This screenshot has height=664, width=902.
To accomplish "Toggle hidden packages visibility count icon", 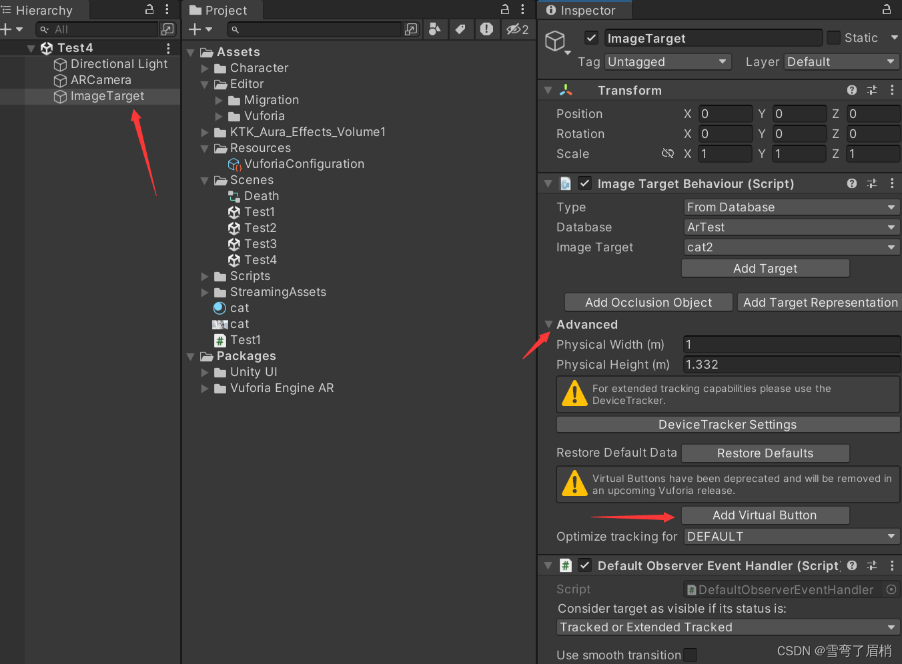I will pos(517,29).
